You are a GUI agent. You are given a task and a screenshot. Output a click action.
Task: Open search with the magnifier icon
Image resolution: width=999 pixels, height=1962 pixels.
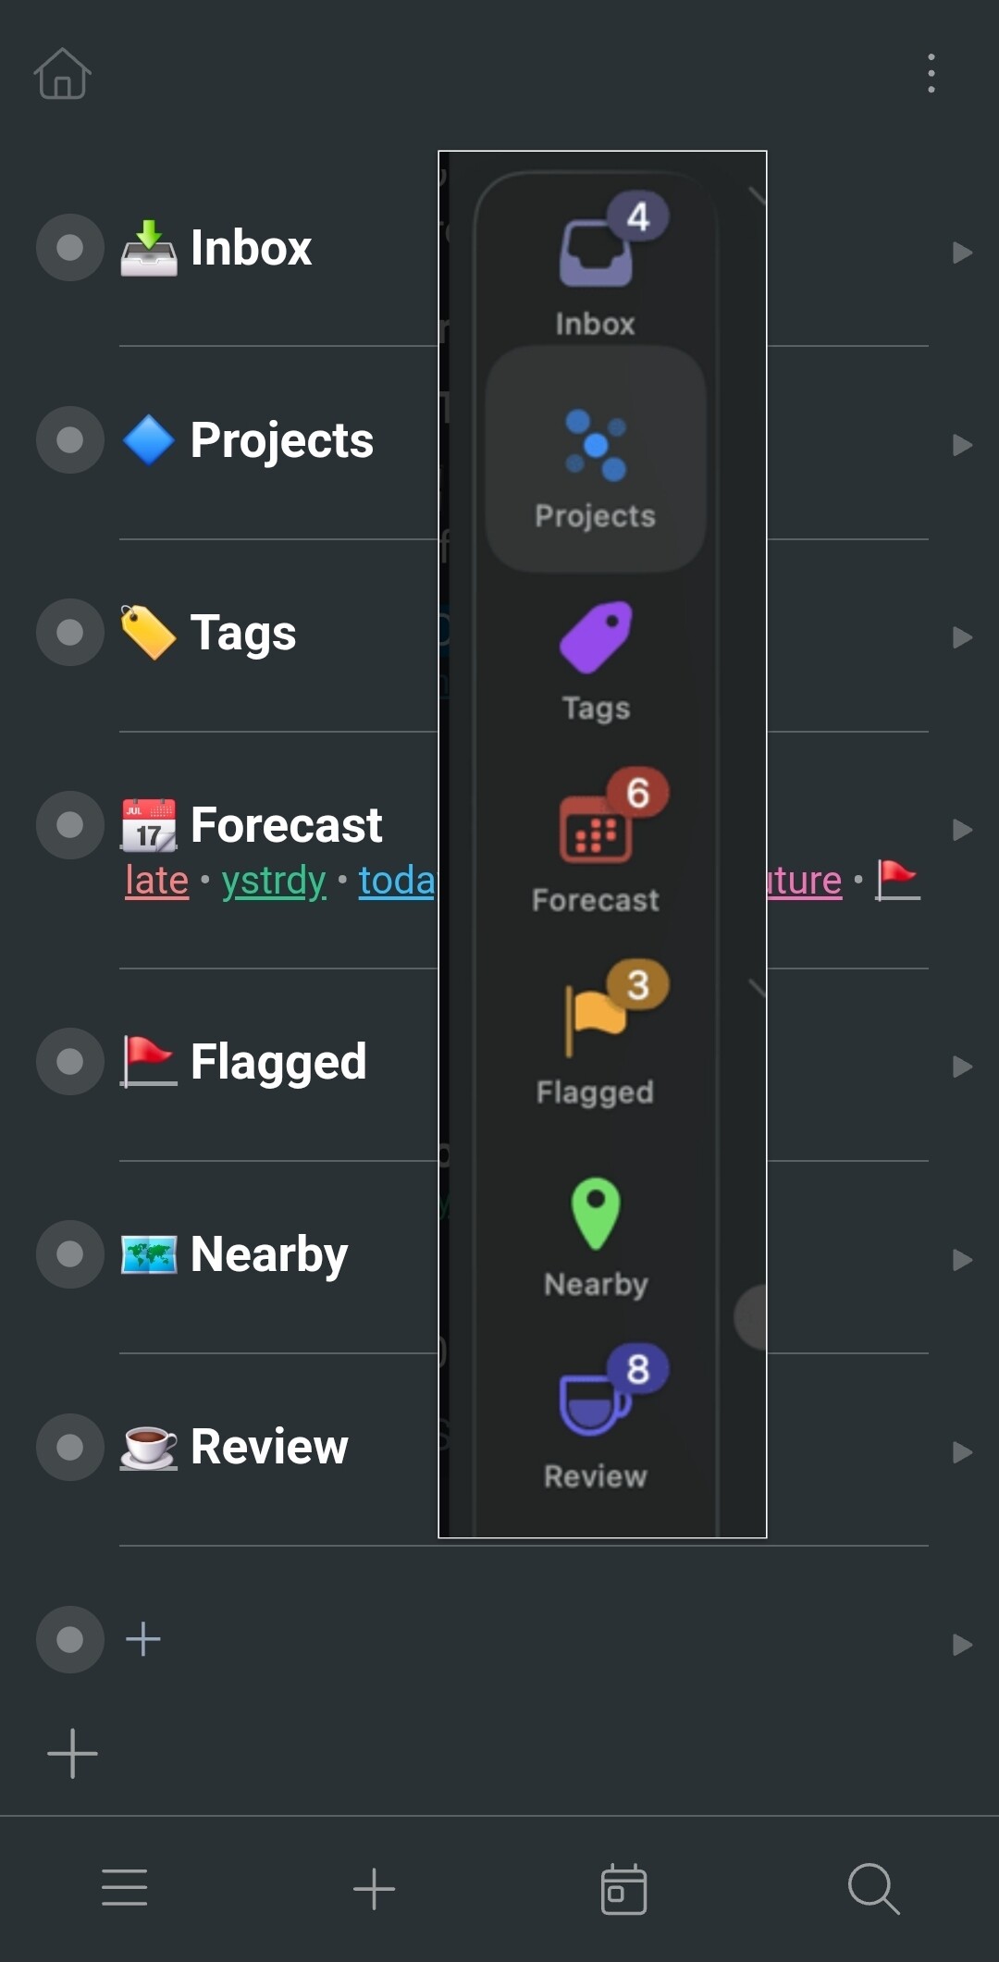pos(873,1888)
